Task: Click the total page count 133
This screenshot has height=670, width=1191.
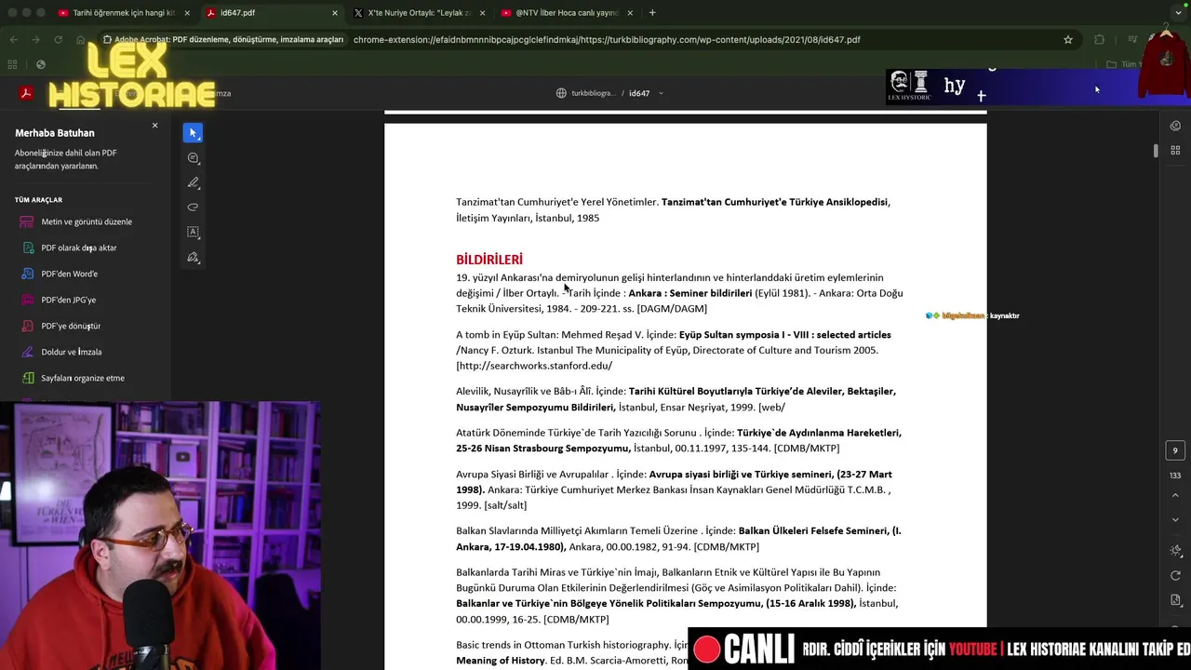Action: pos(1175,476)
